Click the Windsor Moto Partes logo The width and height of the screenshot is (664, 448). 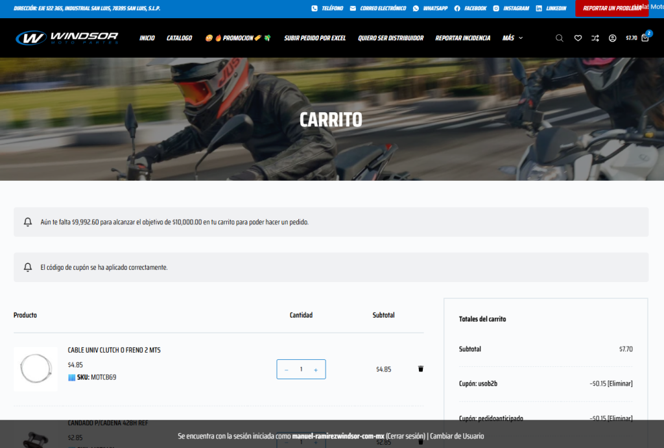point(67,38)
